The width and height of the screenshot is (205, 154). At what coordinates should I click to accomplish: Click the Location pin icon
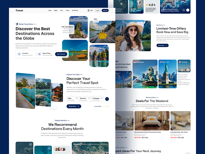point(19,54)
